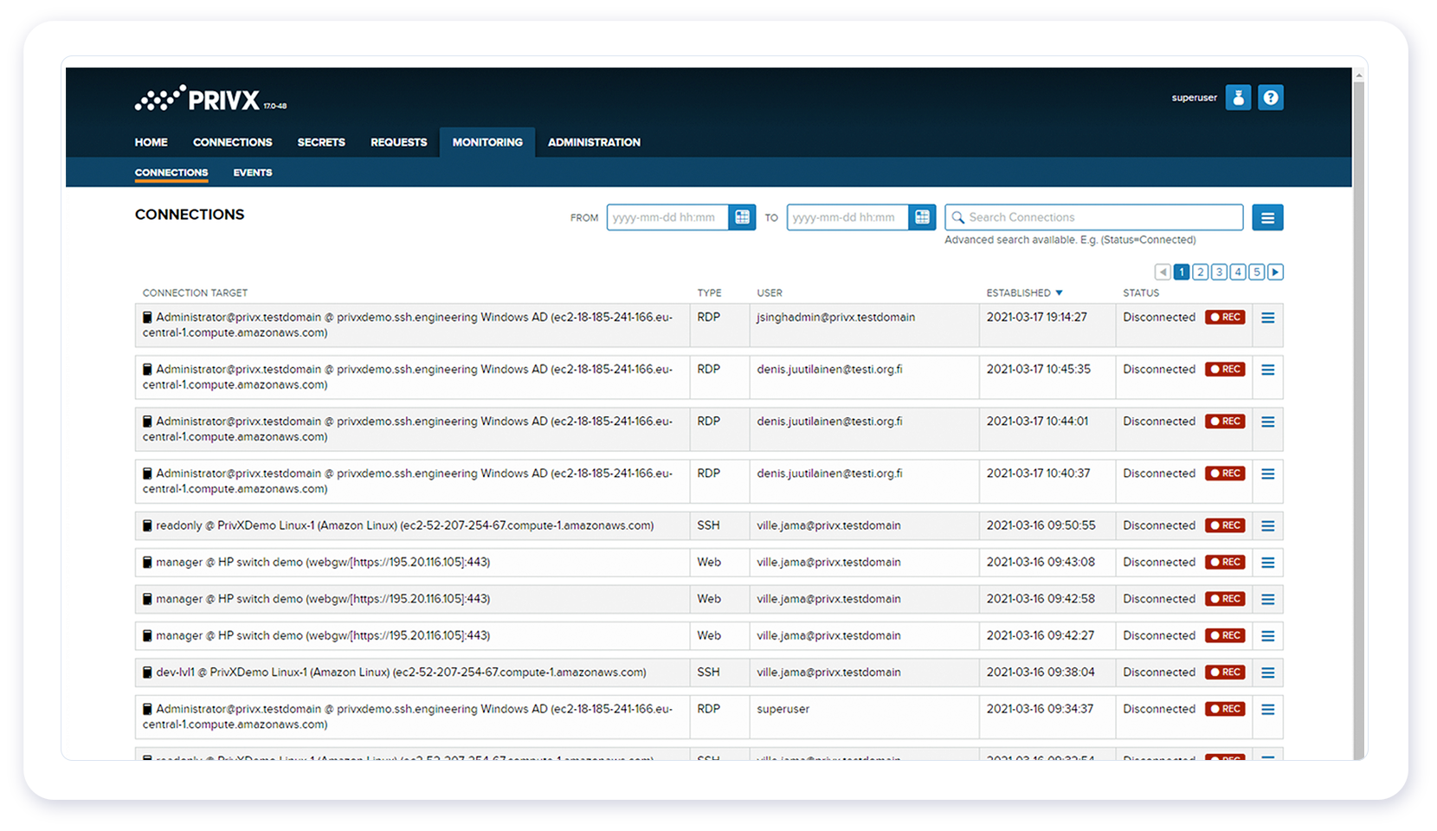
Task: Open the superuser profile icon
Action: [1238, 98]
